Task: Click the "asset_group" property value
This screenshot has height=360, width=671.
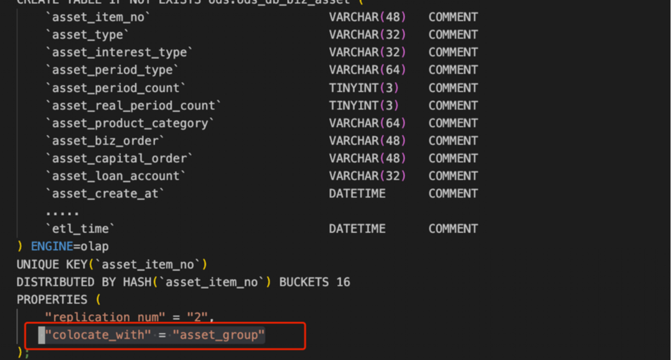Action: click(220, 335)
